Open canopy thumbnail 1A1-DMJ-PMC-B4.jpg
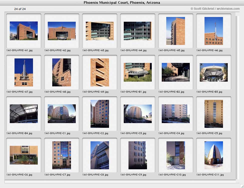 (24, 114)
